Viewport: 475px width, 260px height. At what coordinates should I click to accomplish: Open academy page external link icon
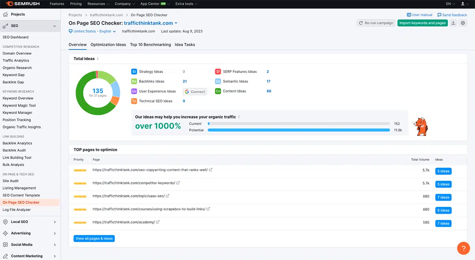coord(158,222)
